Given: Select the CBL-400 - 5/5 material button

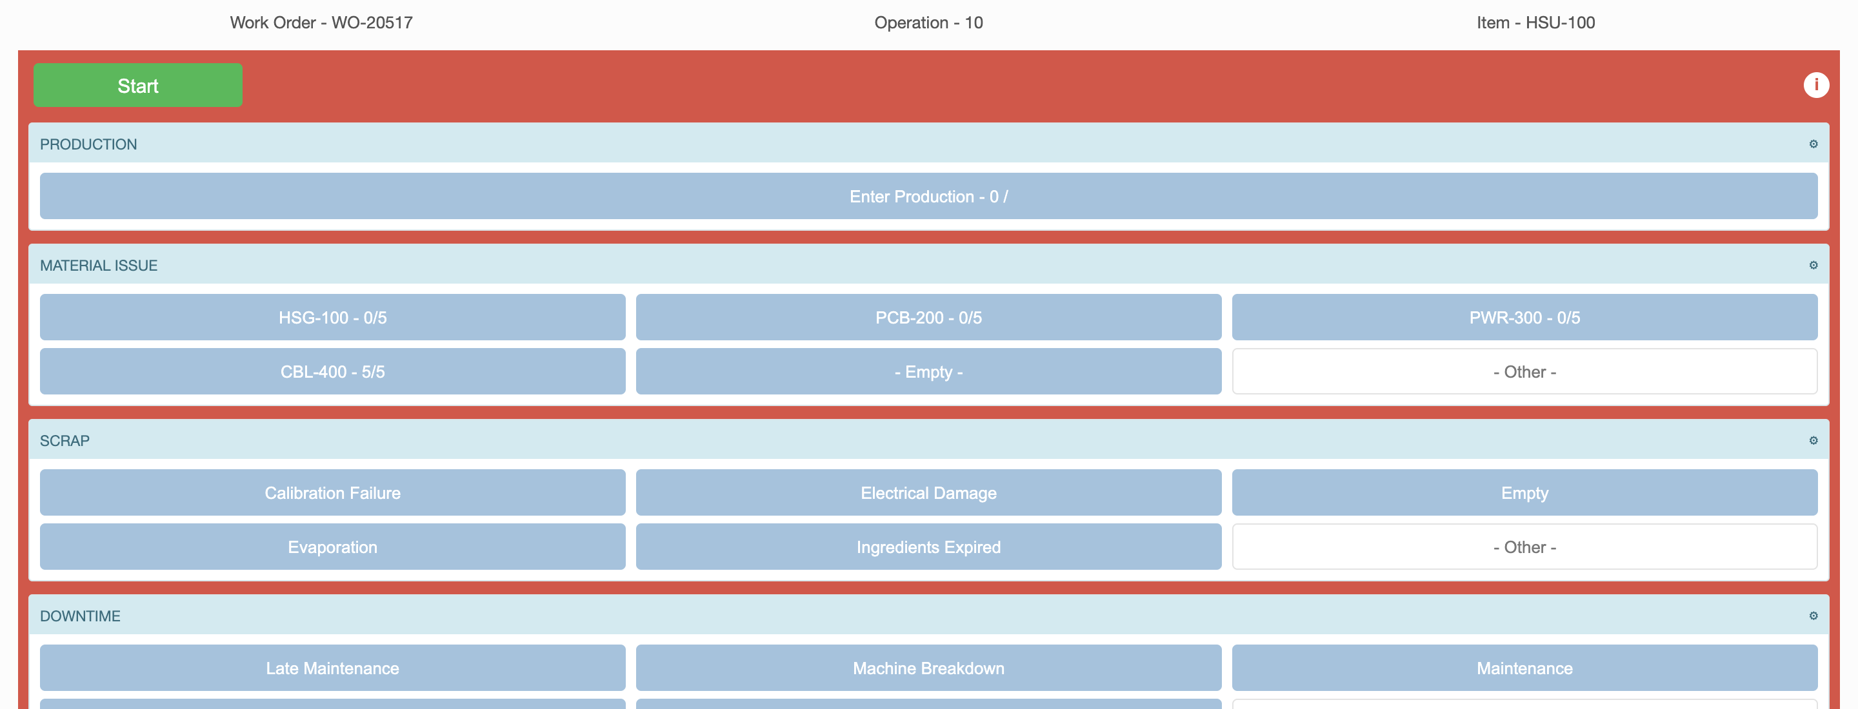Looking at the screenshot, I should click(x=332, y=372).
